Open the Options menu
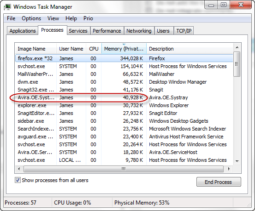This screenshot has height=211, width=255. (x=31, y=18)
